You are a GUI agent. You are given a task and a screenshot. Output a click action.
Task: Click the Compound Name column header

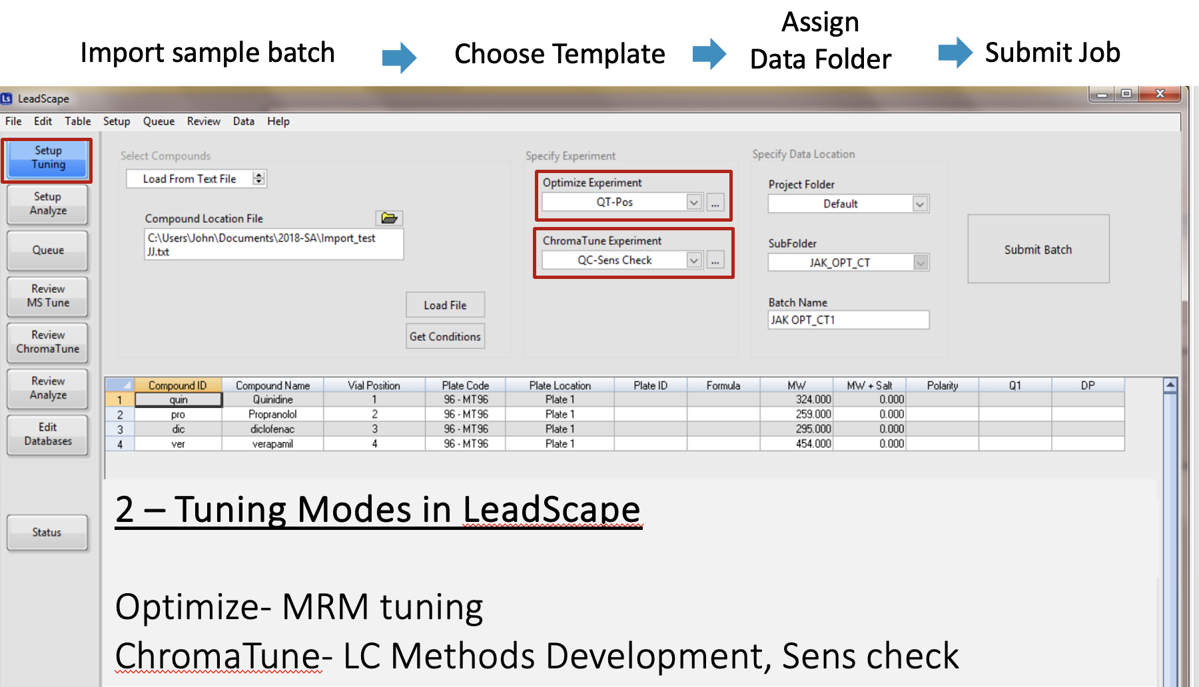[x=272, y=385]
